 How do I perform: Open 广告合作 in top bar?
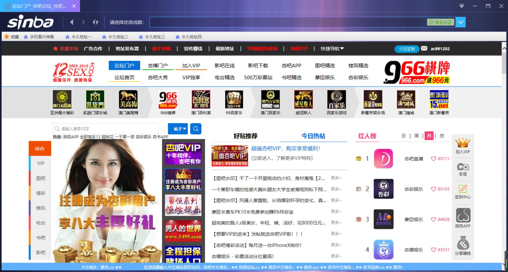click(x=93, y=49)
